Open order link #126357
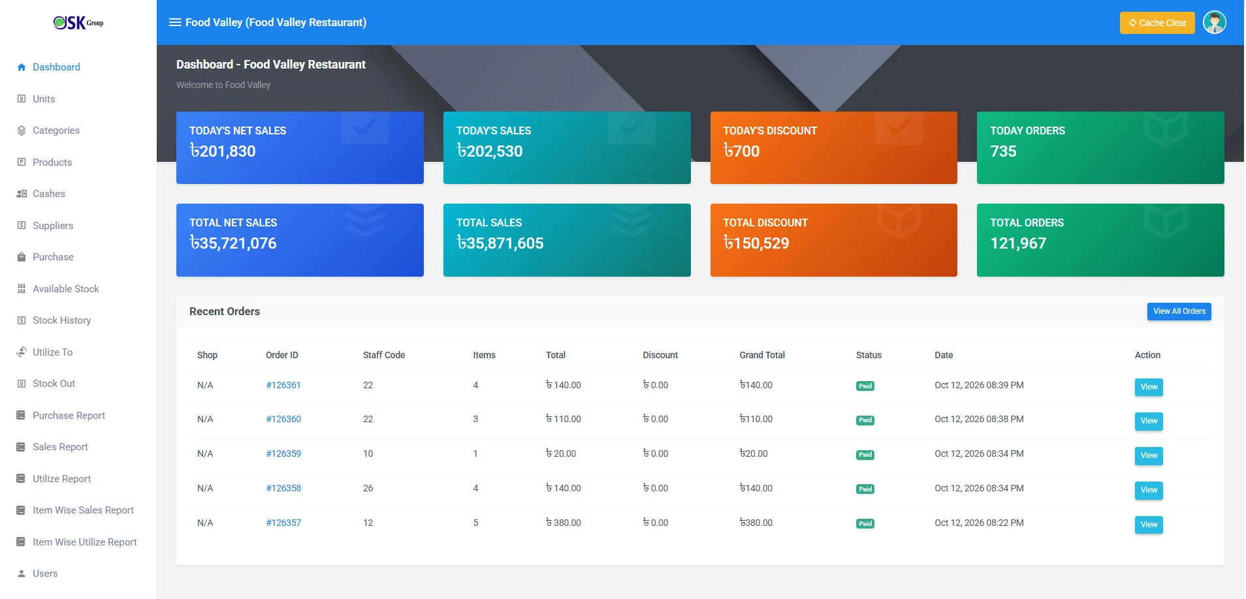This screenshot has width=1246, height=599. 283,523
